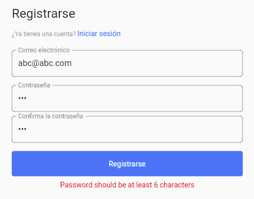Click the red password length error message
Screen dimensions: 254x199
pyautogui.click(x=127, y=185)
